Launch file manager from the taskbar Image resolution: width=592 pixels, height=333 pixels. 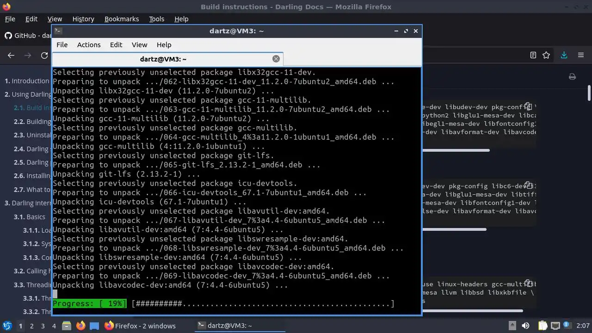click(x=67, y=326)
